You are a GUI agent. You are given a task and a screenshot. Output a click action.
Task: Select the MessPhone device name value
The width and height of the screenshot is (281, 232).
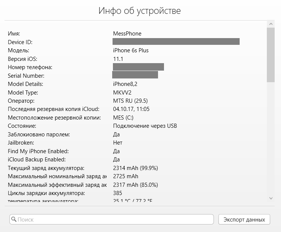(x=127, y=34)
